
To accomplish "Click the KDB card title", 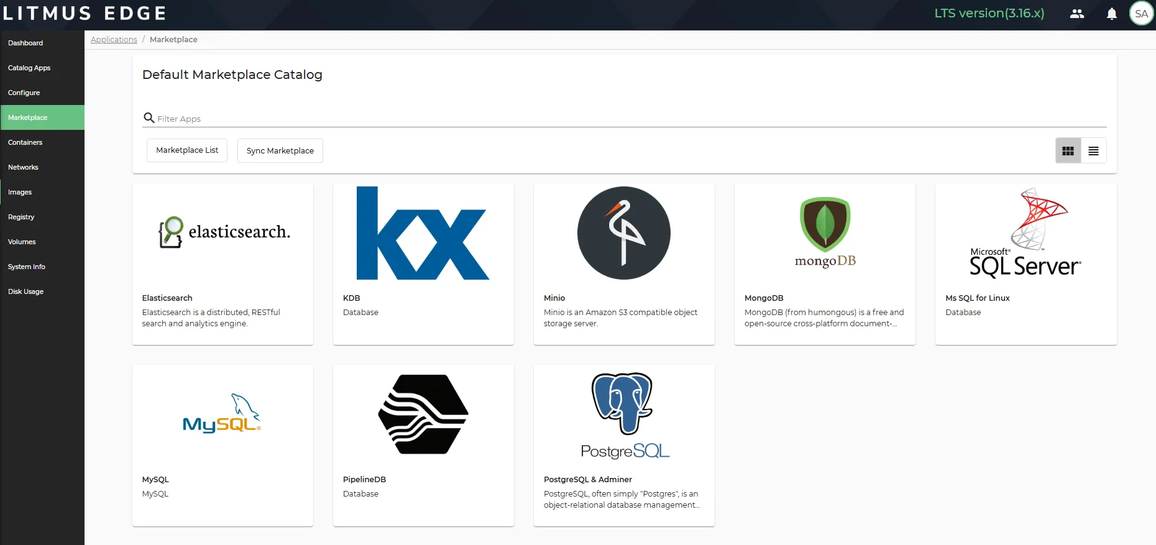I will click(x=352, y=298).
